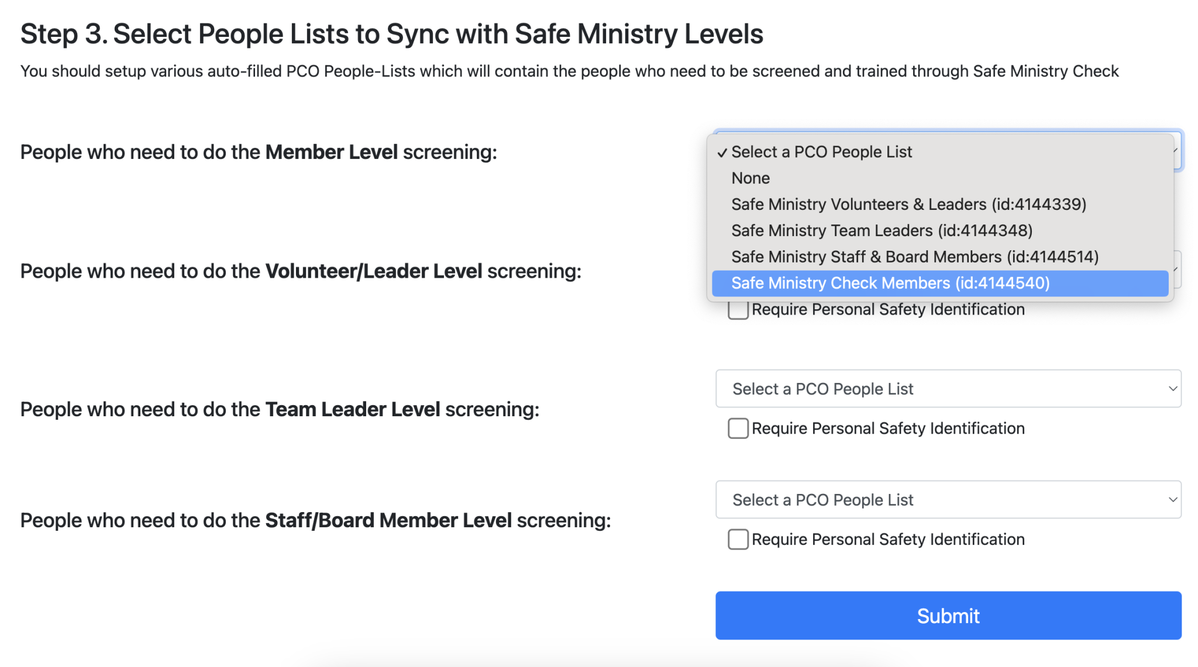Expand the chevron on the Team Leader dropdown
1198x667 pixels.
pyautogui.click(x=1173, y=388)
